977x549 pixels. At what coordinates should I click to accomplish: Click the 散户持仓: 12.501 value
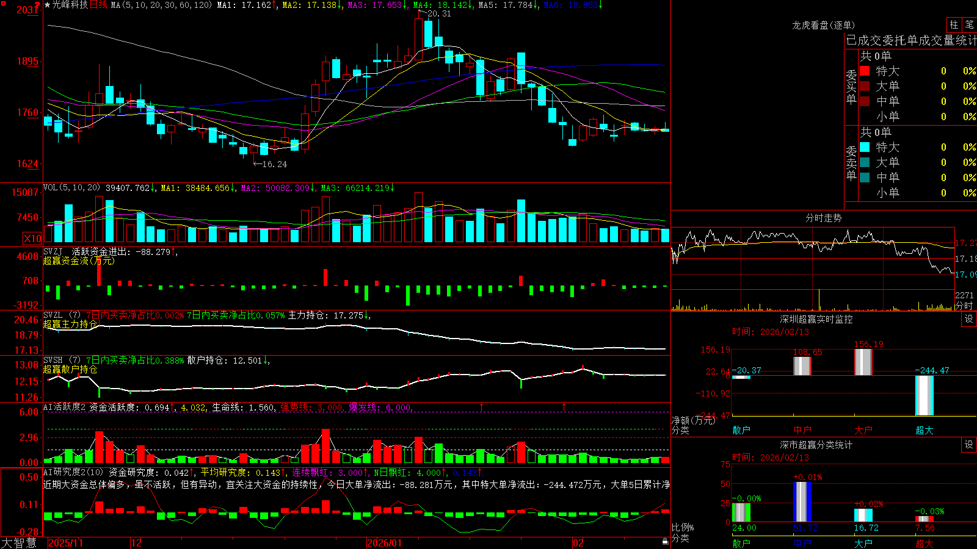pyautogui.click(x=225, y=361)
